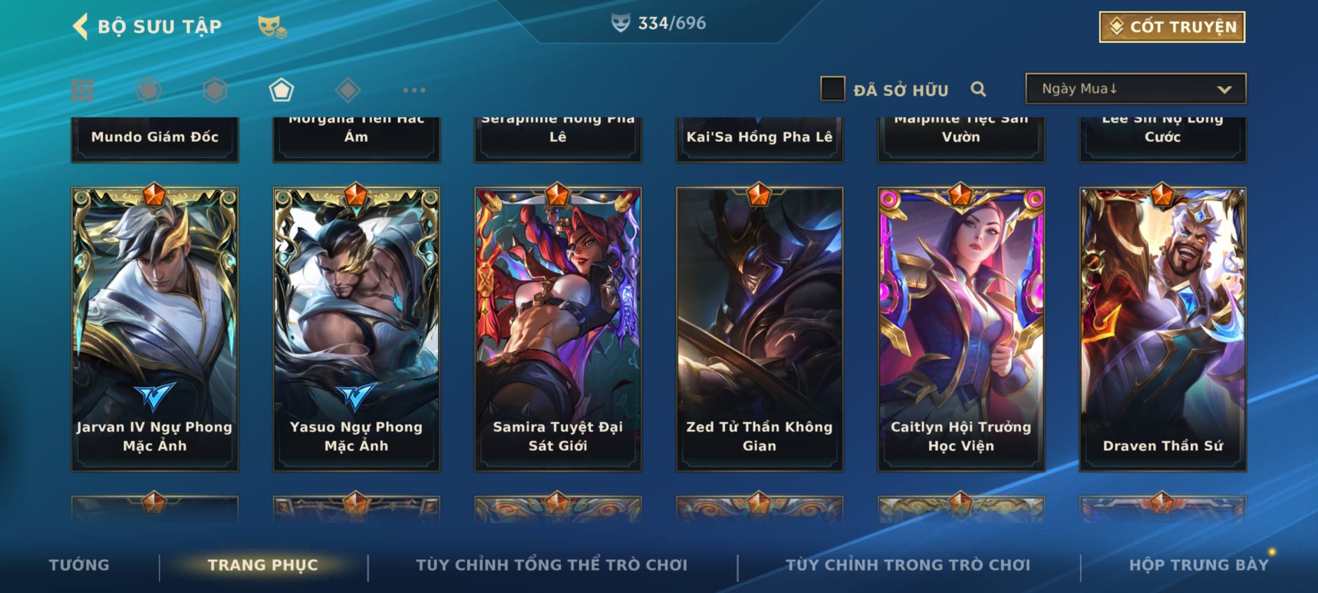Click the sort dropdown chevron arrow
The width and height of the screenshot is (1318, 593).
1224,89
